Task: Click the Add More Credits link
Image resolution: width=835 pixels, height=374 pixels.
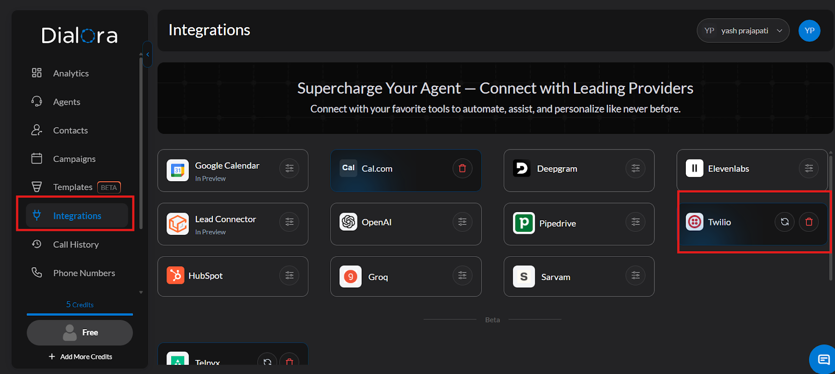Action: click(x=80, y=357)
